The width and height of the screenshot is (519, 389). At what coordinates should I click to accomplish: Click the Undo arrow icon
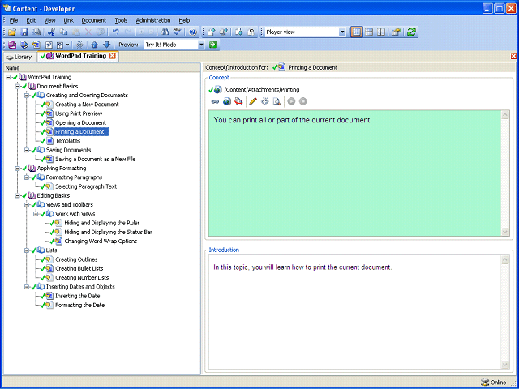pos(115,32)
